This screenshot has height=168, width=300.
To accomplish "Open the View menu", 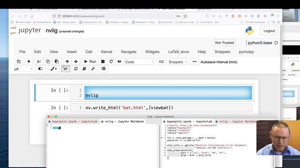I will coord(54,52).
